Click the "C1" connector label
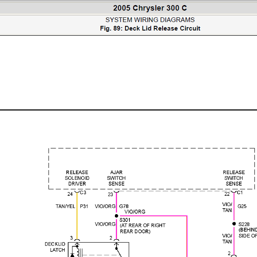The image size is (257, 257). (x=240, y=193)
